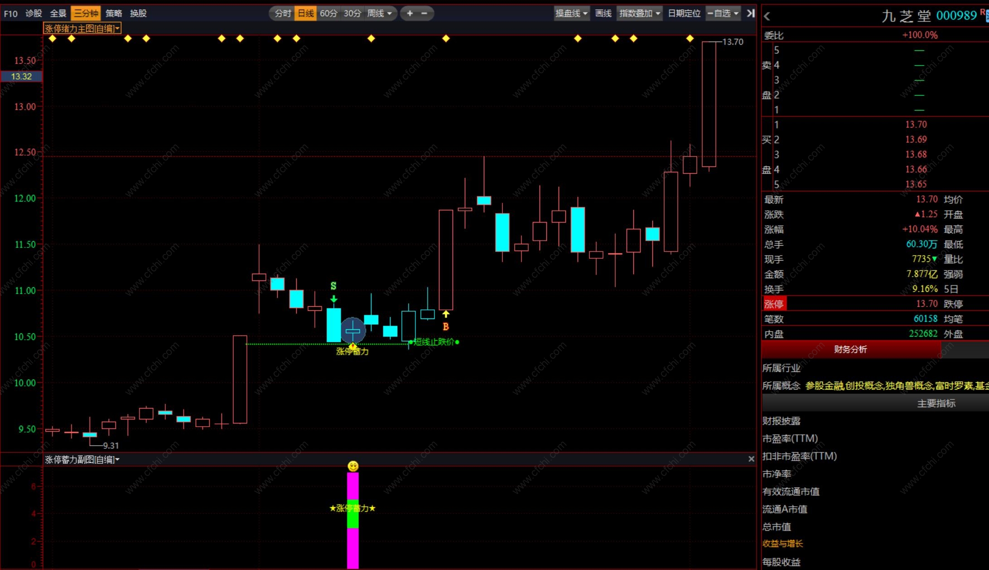Click the back arrow in quote panel
Screen dimensions: 989x570
[x=767, y=16]
